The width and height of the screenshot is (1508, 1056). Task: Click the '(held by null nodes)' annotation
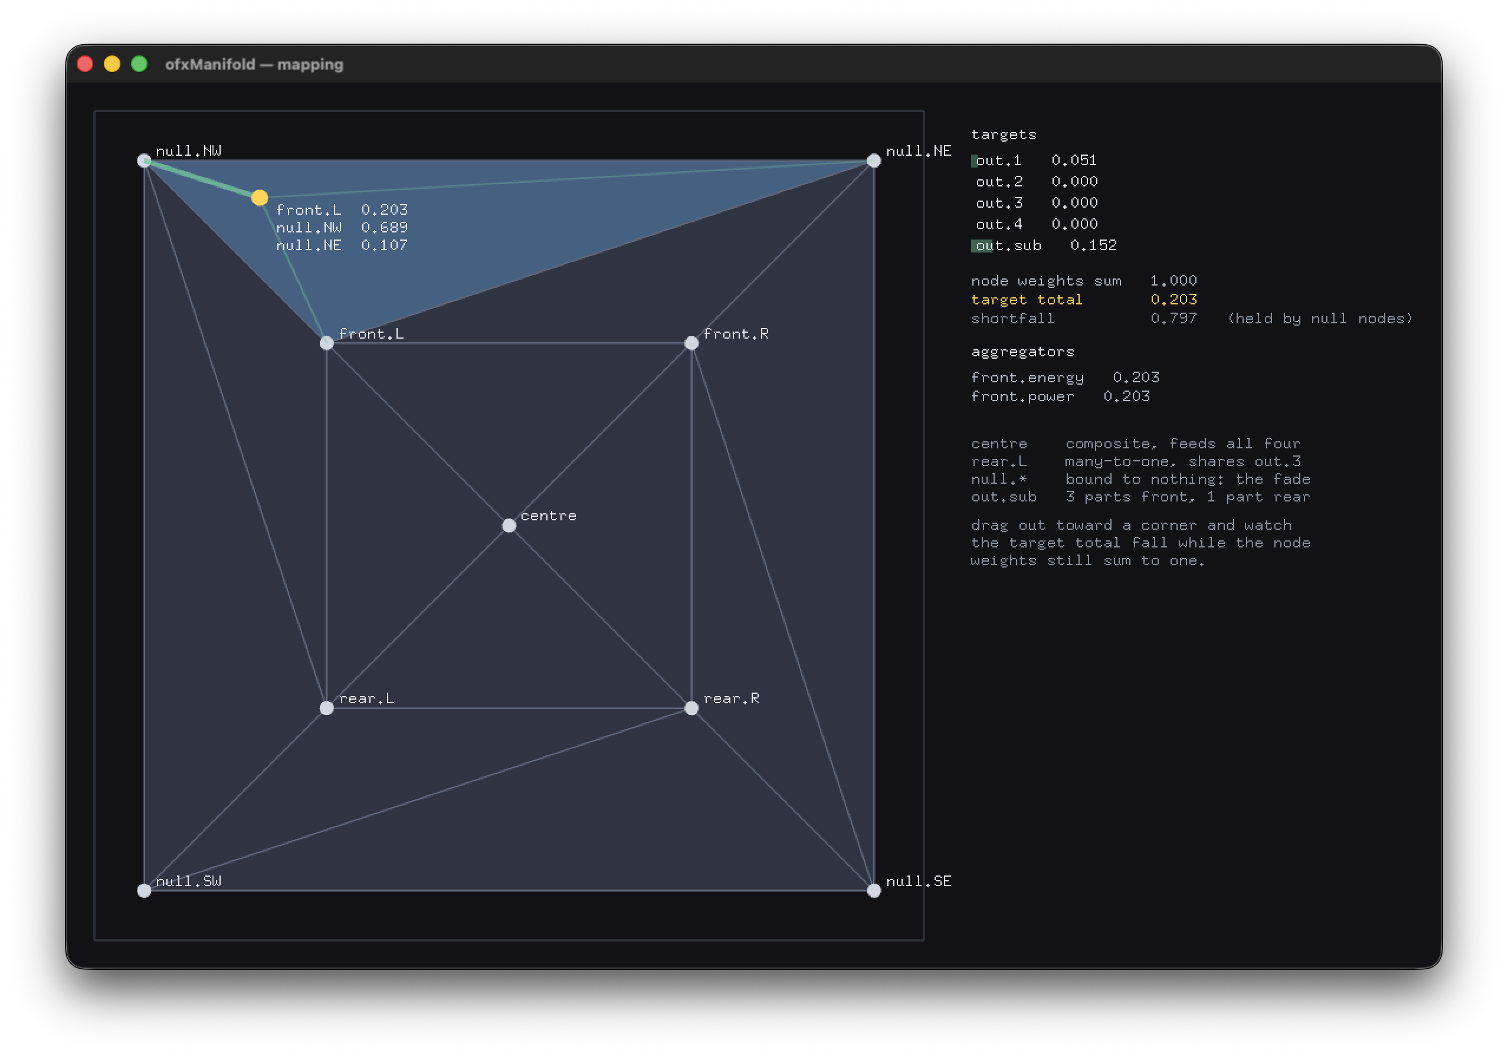click(x=1319, y=319)
